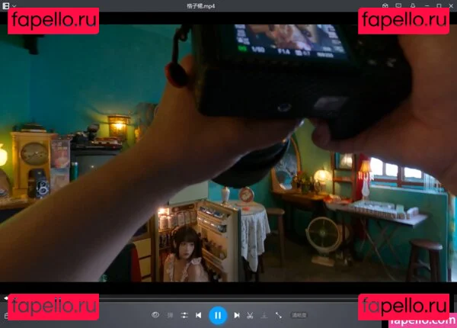Enter fullscreen with the diagonal arrows icon
Image resolution: width=457 pixels, height=328 pixels.
[x=279, y=314]
